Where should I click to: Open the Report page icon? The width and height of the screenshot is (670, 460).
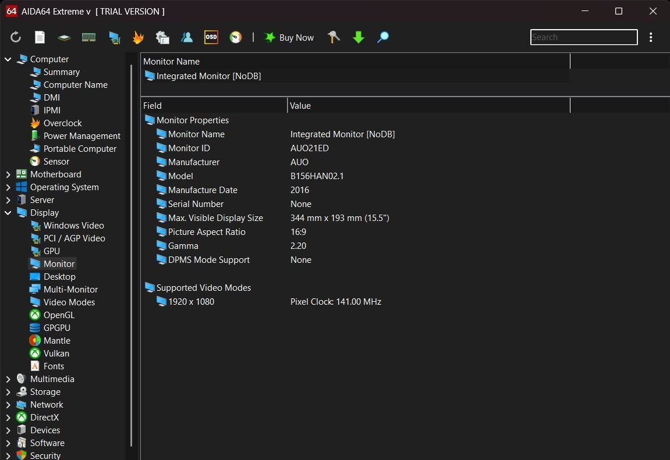pyautogui.click(x=40, y=37)
